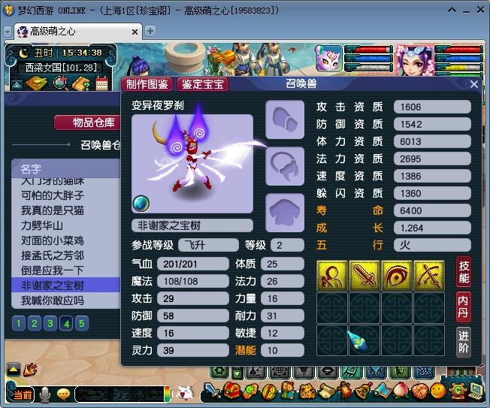
Task: Click the player character avatar portrait
Action: click(x=414, y=60)
